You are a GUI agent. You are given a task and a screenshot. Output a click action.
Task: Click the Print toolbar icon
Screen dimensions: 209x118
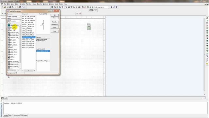(x=10, y=7)
